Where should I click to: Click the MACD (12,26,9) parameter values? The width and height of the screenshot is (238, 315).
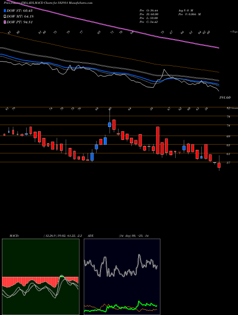point(62,236)
